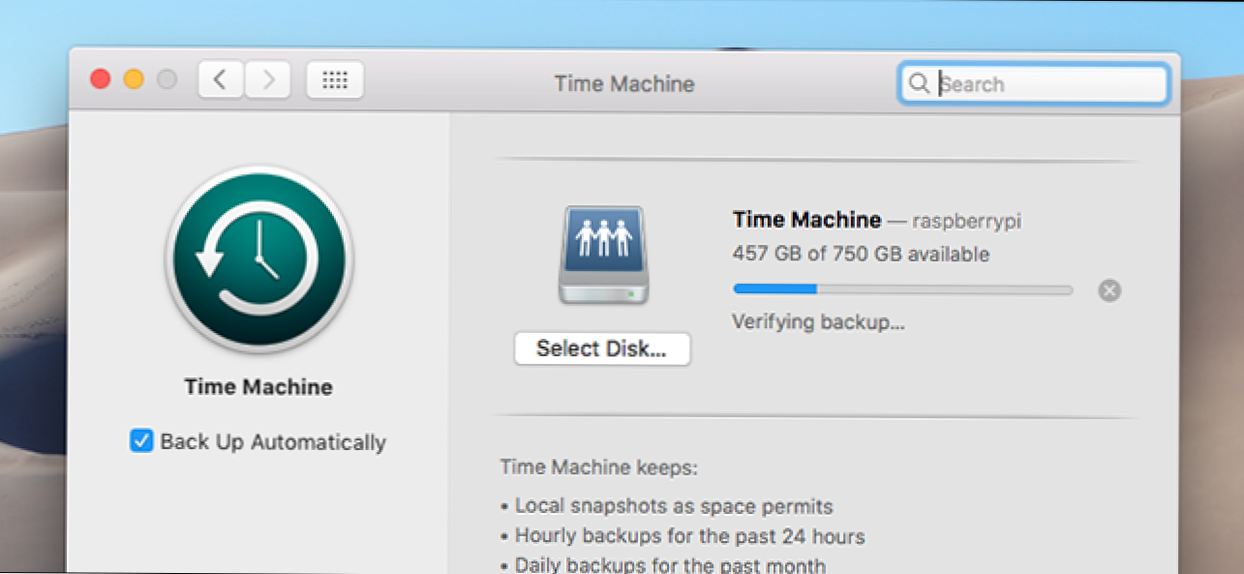Click the network backup disk icon
Screen dimensions: 1244x574
(x=603, y=256)
